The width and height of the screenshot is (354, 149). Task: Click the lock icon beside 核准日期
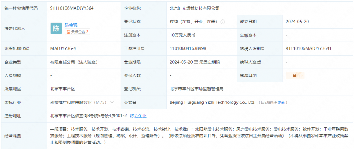click(295, 75)
